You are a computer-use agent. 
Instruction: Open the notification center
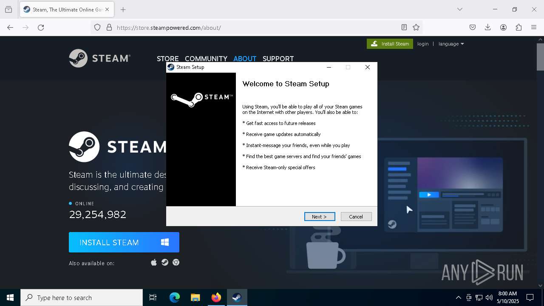point(530,297)
